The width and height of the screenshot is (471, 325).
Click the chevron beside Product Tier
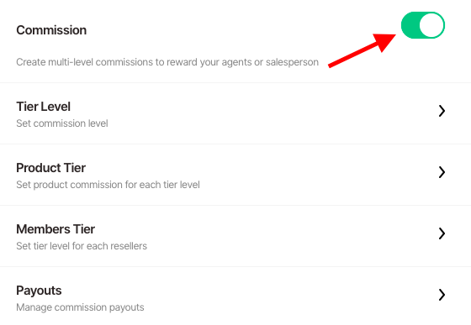(442, 172)
